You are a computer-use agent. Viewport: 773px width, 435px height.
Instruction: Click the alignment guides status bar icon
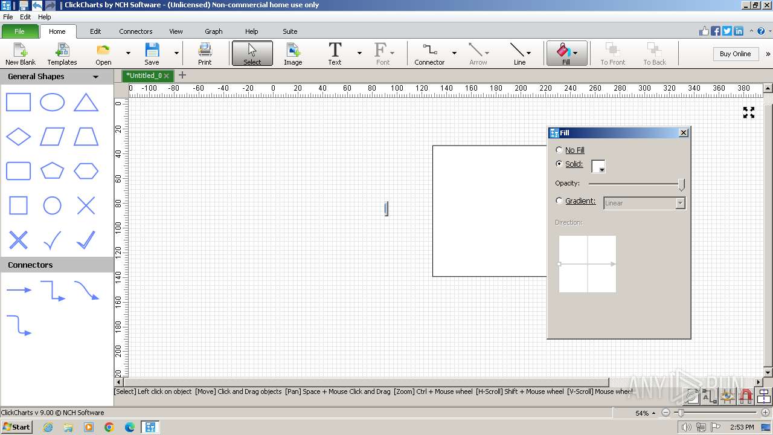click(x=764, y=396)
